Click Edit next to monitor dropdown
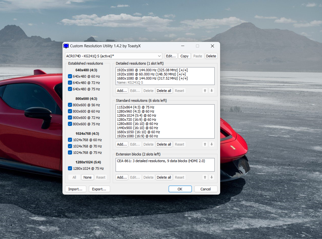 coord(171,56)
